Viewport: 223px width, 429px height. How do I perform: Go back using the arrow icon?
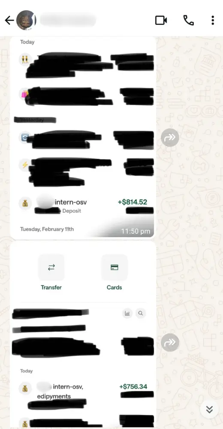(x=9, y=20)
